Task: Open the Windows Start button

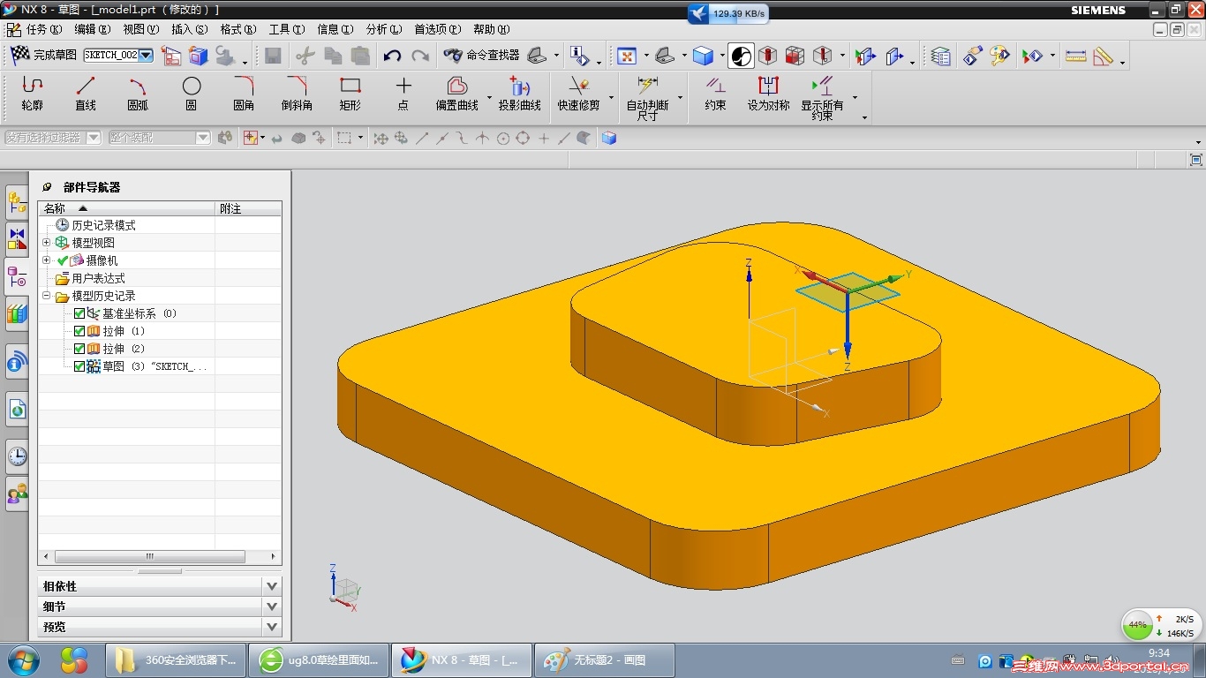Action: point(22,659)
